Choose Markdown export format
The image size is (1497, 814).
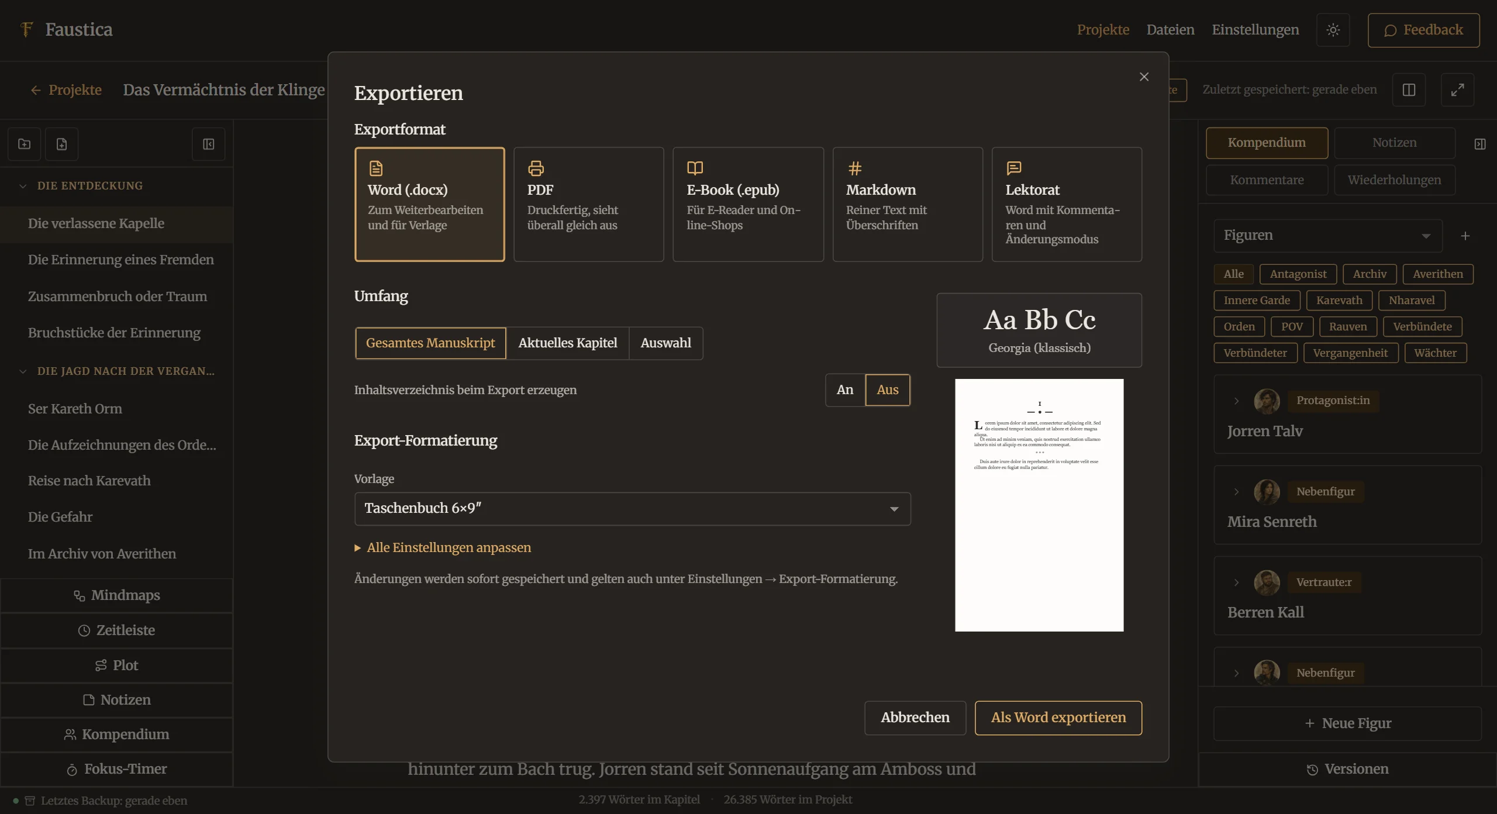pyautogui.click(x=908, y=204)
